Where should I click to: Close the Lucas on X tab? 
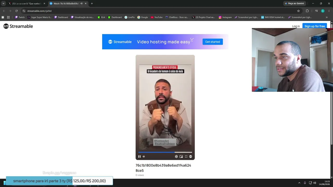pos(44,4)
